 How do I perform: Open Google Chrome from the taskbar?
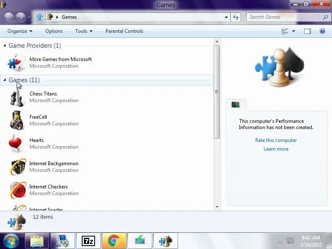coord(114,241)
